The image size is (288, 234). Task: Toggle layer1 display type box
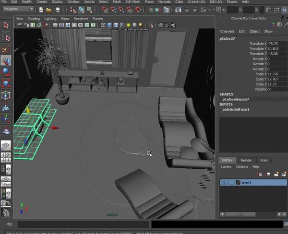coord(231,182)
